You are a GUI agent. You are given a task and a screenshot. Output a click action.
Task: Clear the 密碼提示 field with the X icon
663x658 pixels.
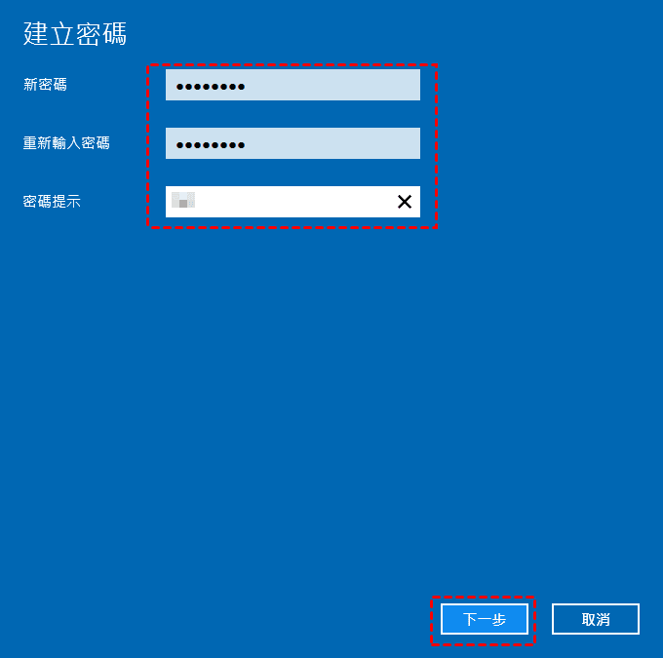click(x=405, y=202)
